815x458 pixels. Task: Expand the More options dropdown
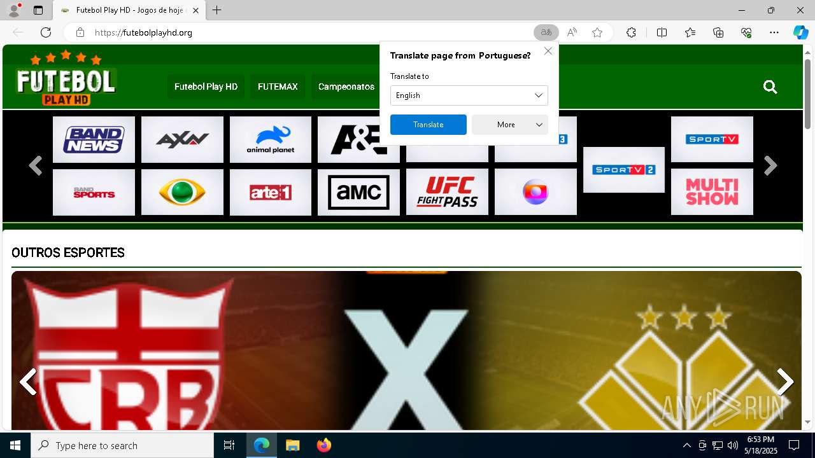[x=510, y=125]
